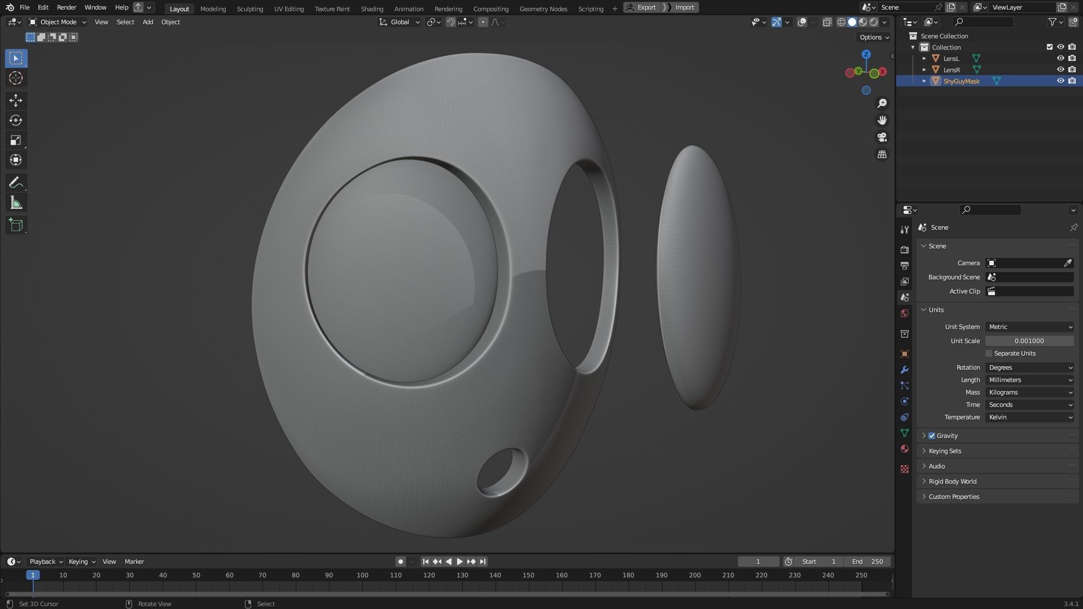This screenshot has width=1083, height=609.
Task: Exclude Collection from view layer checkbox
Action: [x=1050, y=47]
